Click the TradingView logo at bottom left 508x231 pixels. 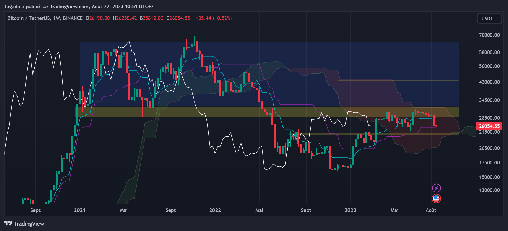click(x=24, y=224)
